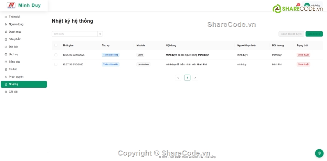327x161 pixels.
Task: Click Chưa duyệt status in Minh Phi row
Action: tap(303, 64)
